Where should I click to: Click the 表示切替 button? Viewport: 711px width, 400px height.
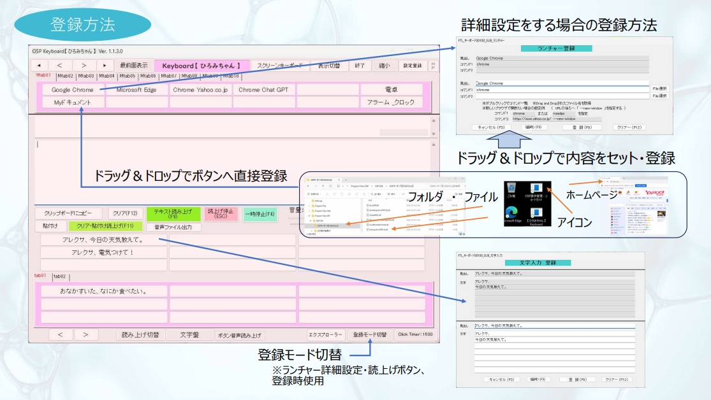tap(329, 66)
